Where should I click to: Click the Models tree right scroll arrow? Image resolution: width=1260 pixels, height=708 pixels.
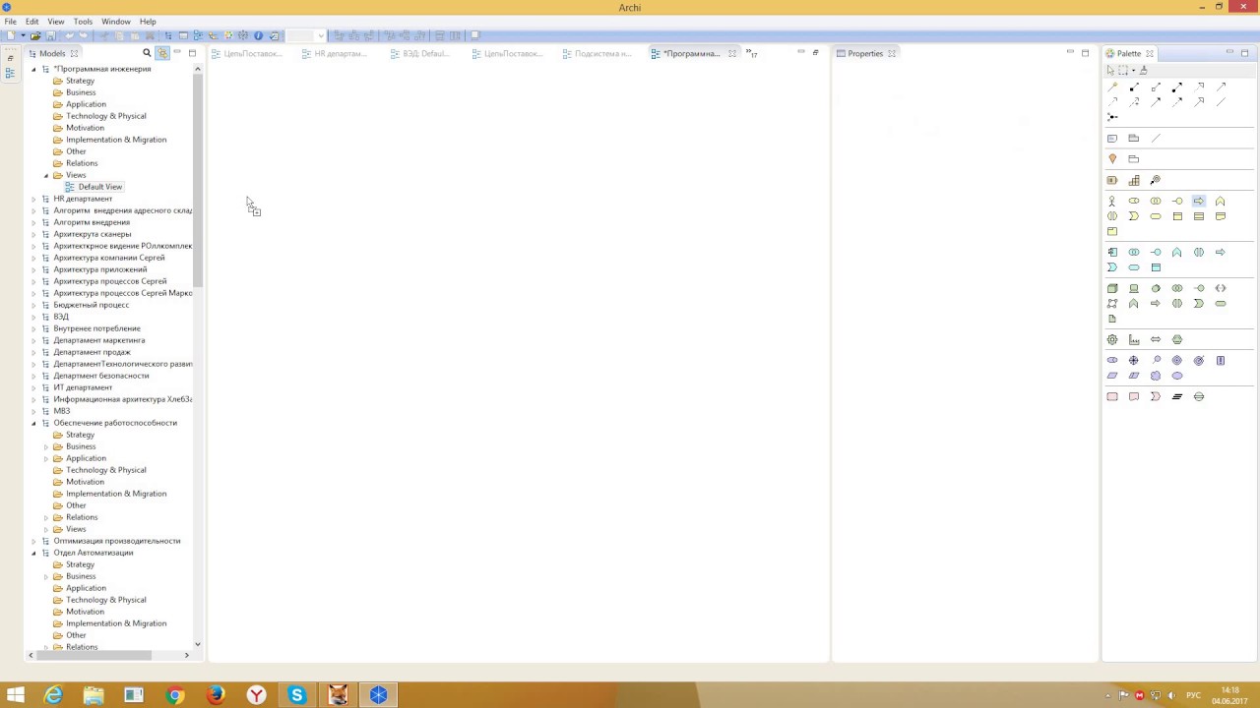(x=187, y=655)
